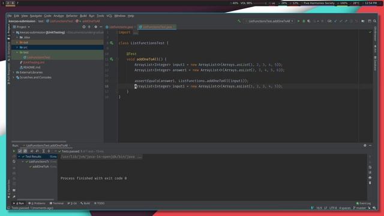The width and height of the screenshot is (384, 216).
Task: Click the pin tab icon in Run sidebar
Action: tap(14, 197)
